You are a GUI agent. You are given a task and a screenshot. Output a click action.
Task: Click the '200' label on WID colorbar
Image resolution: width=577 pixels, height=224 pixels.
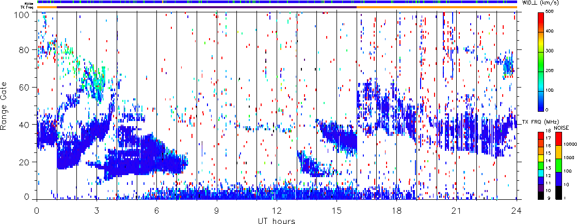tap(549, 72)
